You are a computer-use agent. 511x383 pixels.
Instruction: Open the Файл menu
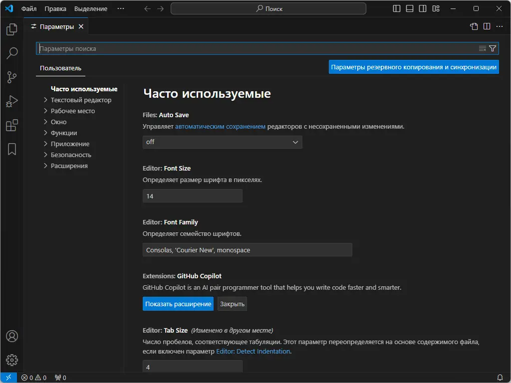click(x=28, y=8)
